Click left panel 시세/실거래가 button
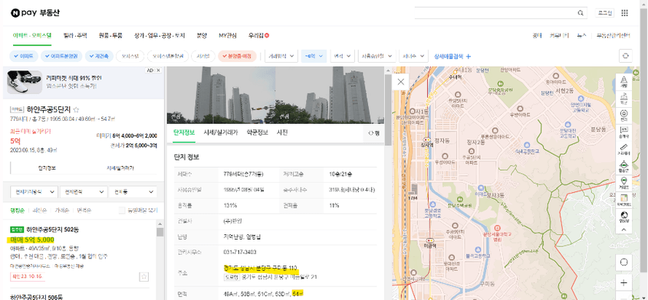This screenshot has height=300, width=648. pyautogui.click(x=120, y=168)
